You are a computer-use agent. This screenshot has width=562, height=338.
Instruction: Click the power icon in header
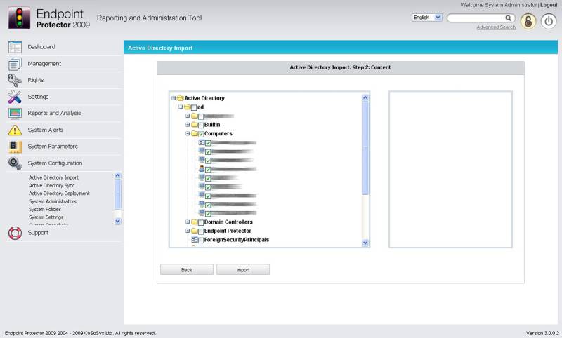(549, 22)
